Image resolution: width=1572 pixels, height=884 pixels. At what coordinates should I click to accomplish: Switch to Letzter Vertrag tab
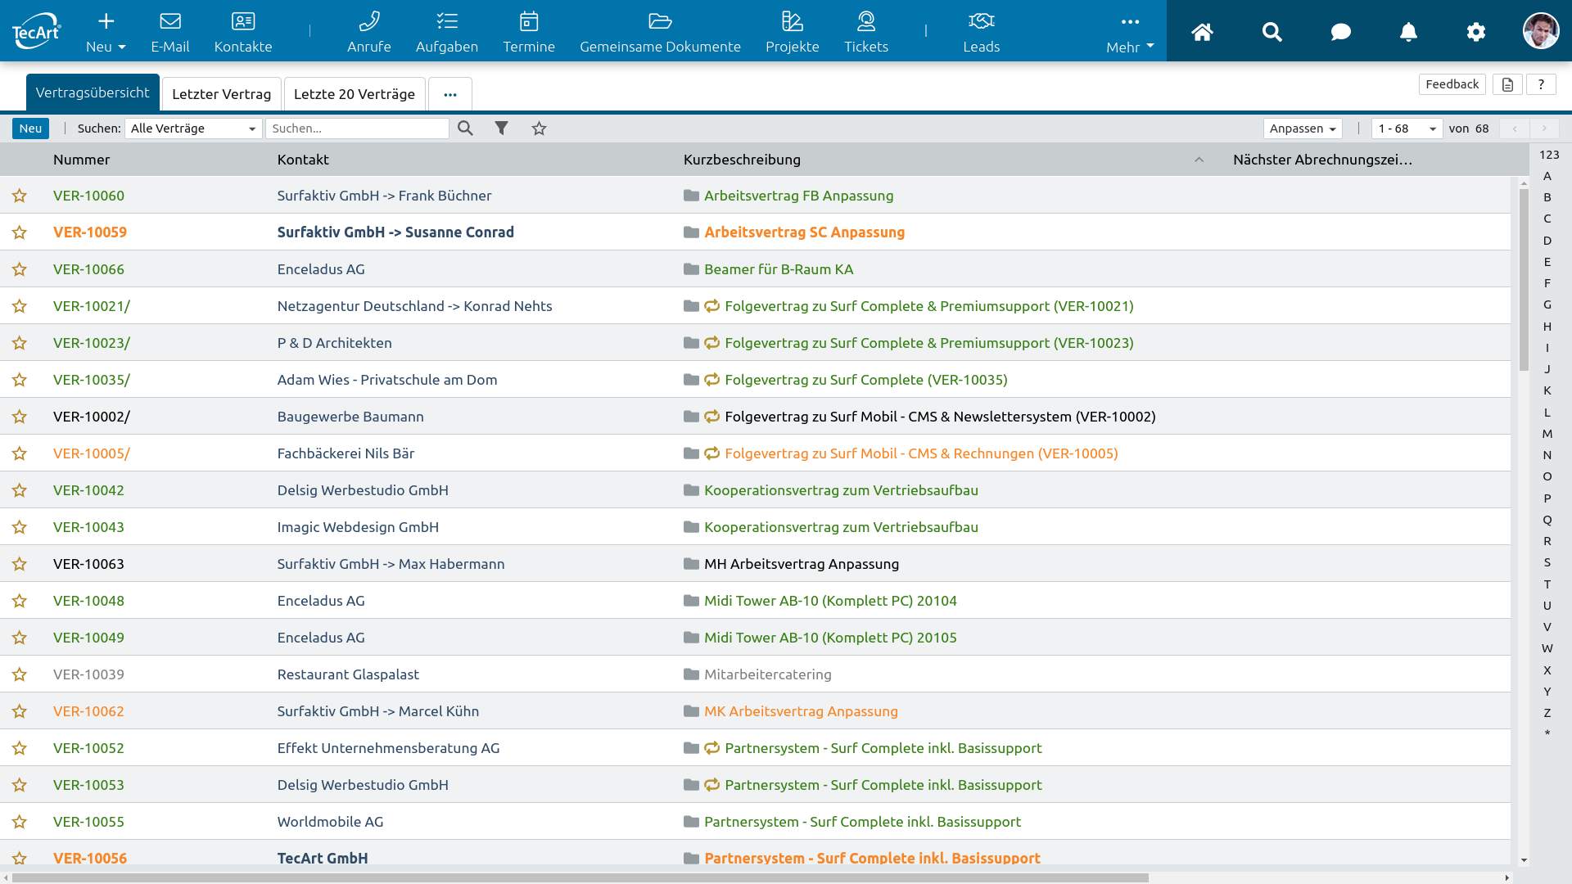[x=221, y=94]
